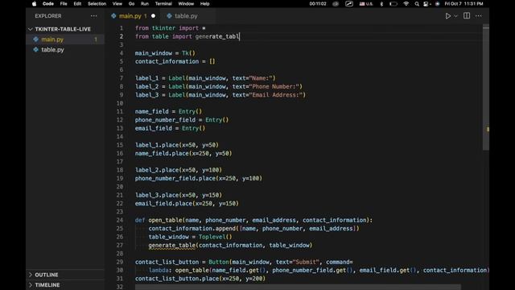
Task: Open the editor More Actions ellipsis
Action: click(x=479, y=16)
